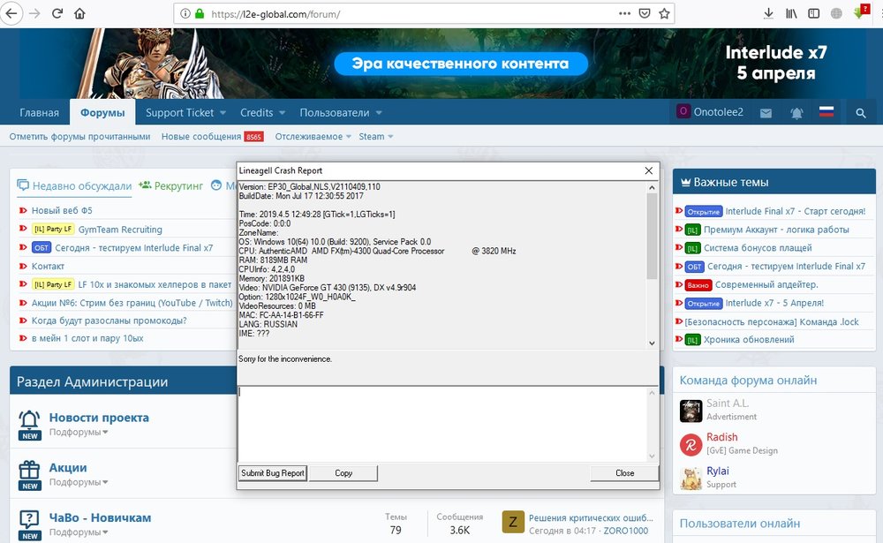Expand the Support Ticket dropdown
This screenshot has width=883, height=543.
(223, 113)
